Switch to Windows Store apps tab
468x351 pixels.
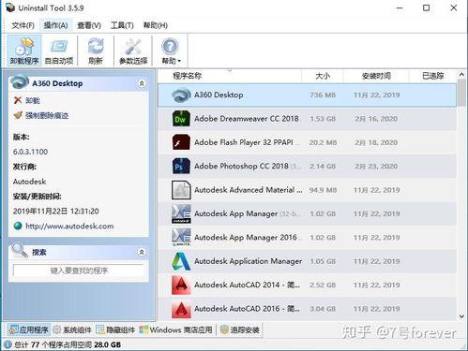pyautogui.click(x=175, y=329)
